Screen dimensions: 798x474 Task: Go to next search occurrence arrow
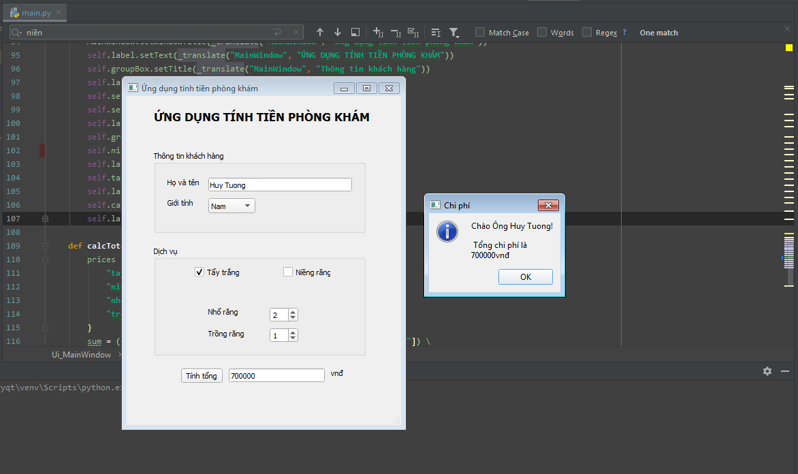(x=338, y=32)
